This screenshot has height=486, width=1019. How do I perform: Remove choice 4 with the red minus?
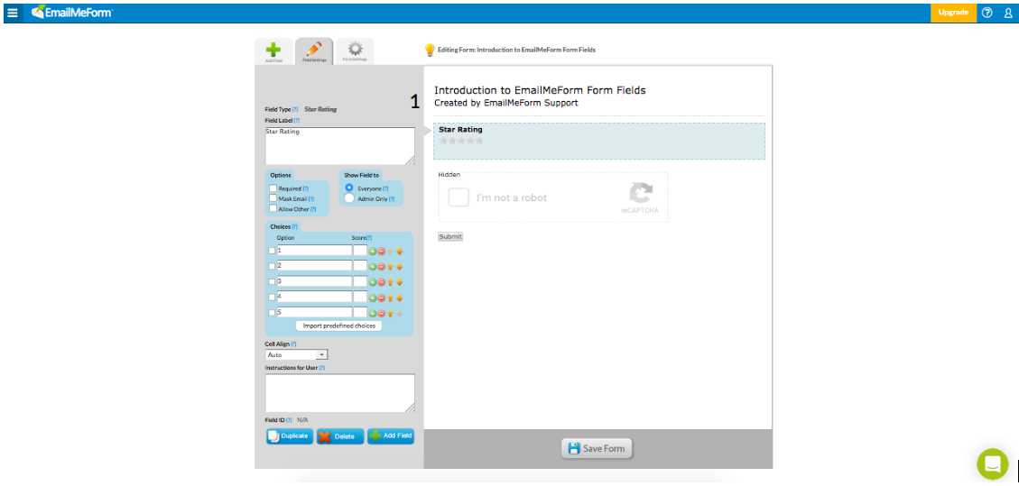tap(382, 298)
